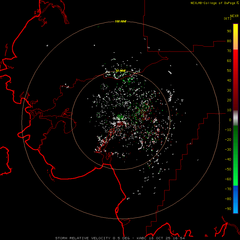This screenshot has height=240, width=240.
Task: Click the positive 10 scale value
Action: (229, 110)
